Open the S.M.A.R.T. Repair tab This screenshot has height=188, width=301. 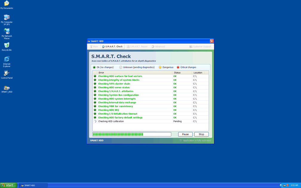137,47
